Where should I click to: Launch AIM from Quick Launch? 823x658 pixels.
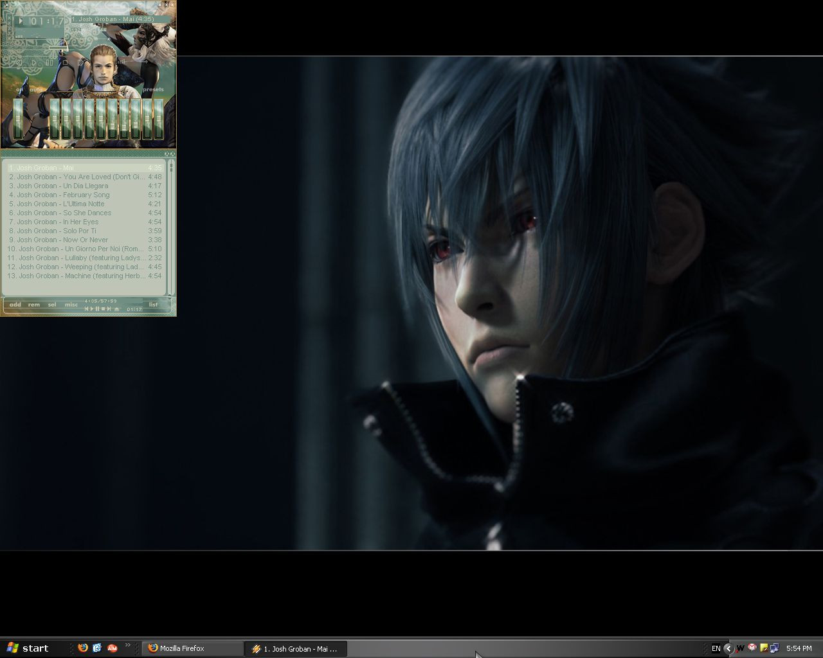(x=112, y=648)
